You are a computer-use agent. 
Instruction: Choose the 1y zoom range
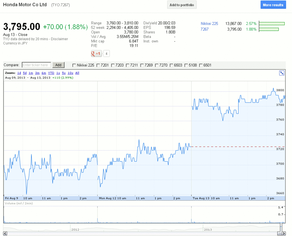point(58,73)
